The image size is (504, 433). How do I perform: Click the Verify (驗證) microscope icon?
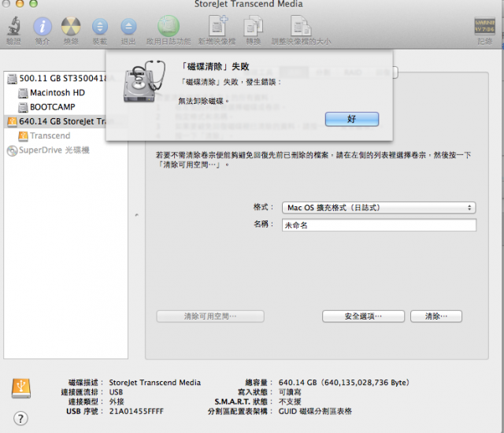coord(14,26)
